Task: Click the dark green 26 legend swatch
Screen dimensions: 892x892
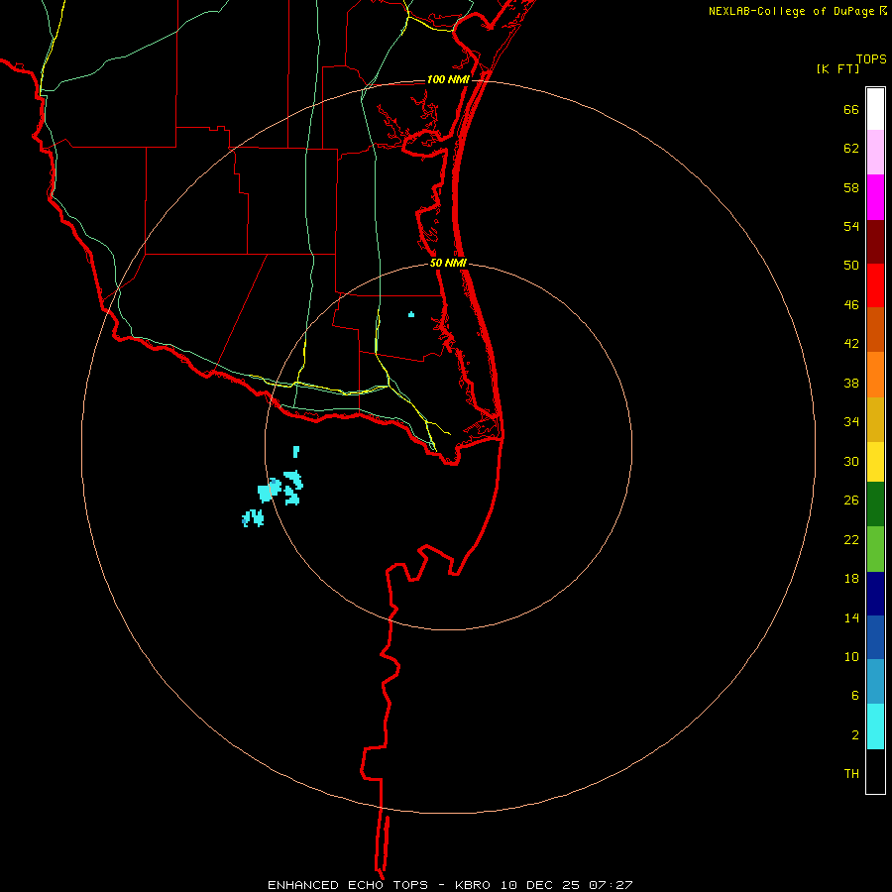Action: (875, 504)
